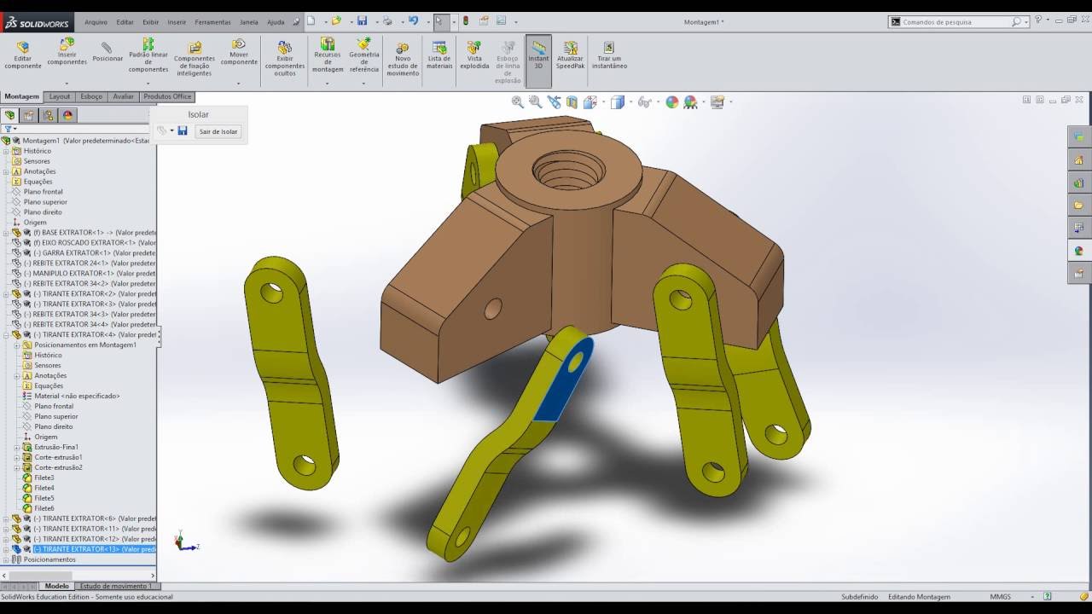Screen dimensions: 1092x614
Task: Open Padrão linear de componentes tool
Action: pyautogui.click(x=148, y=55)
